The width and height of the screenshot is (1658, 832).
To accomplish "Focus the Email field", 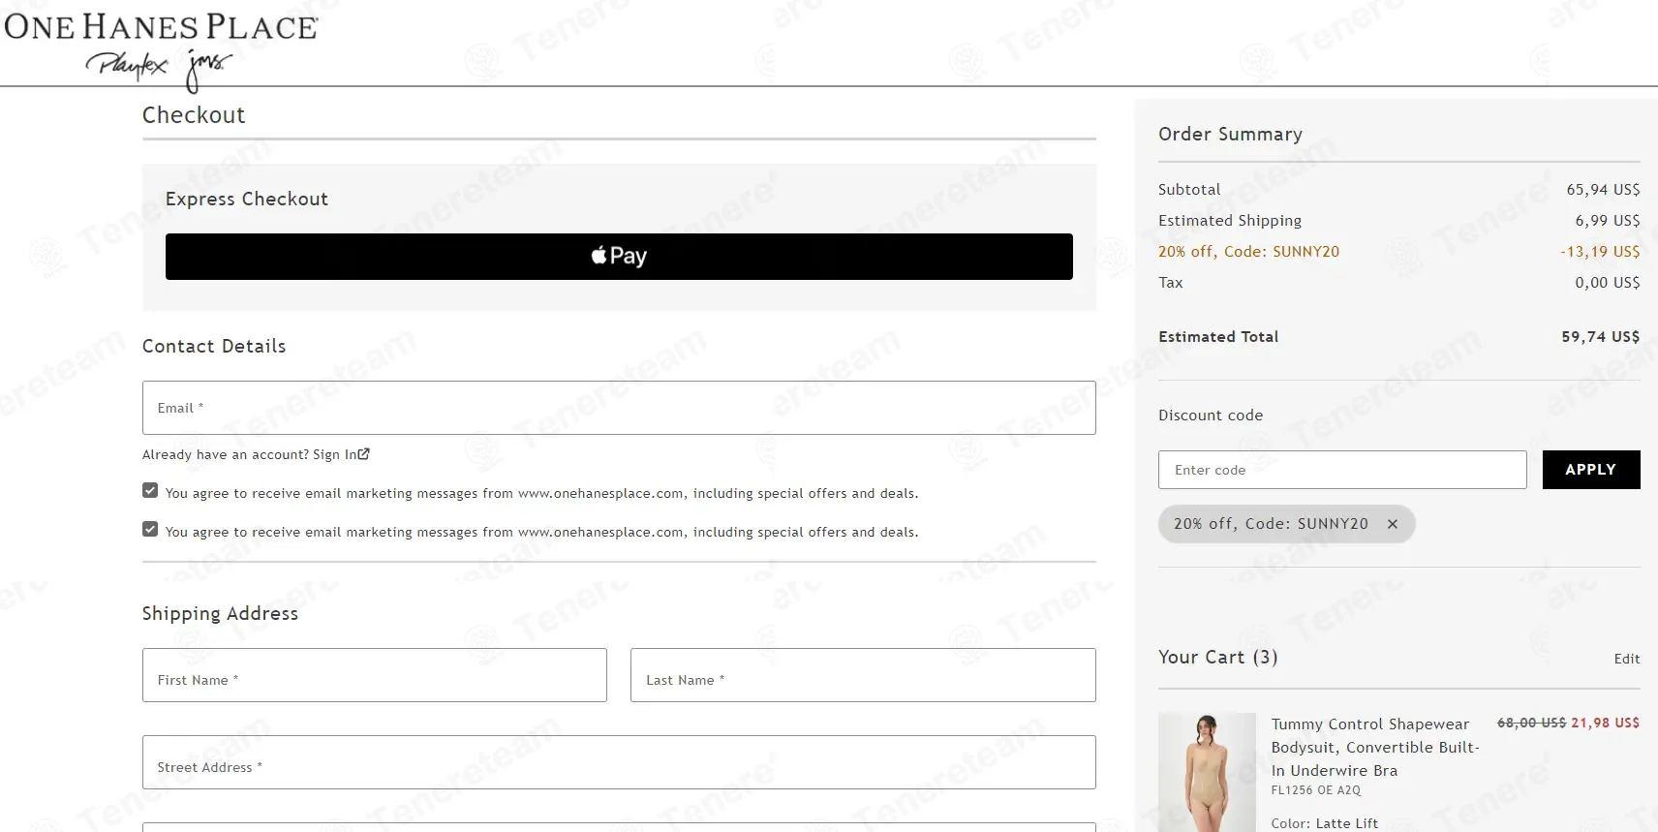I will [x=619, y=408].
